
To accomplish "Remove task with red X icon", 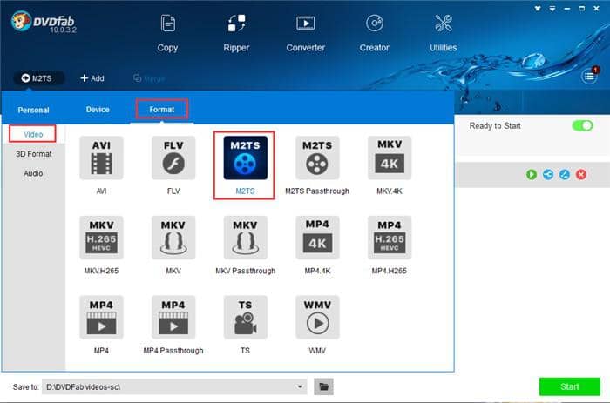I will (581, 174).
